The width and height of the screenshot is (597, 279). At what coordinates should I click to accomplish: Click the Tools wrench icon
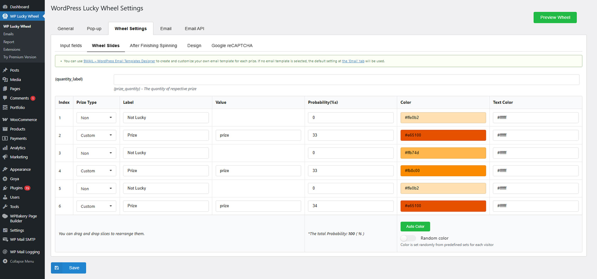[5, 207]
